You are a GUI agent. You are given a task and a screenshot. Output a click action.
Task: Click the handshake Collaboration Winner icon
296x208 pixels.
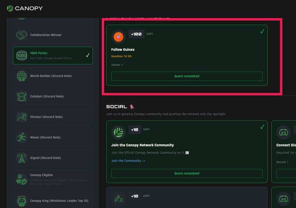(x=21, y=35)
